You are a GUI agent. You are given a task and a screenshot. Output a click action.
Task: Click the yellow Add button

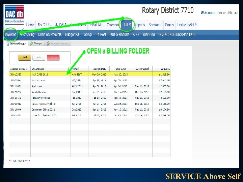pos(25,58)
